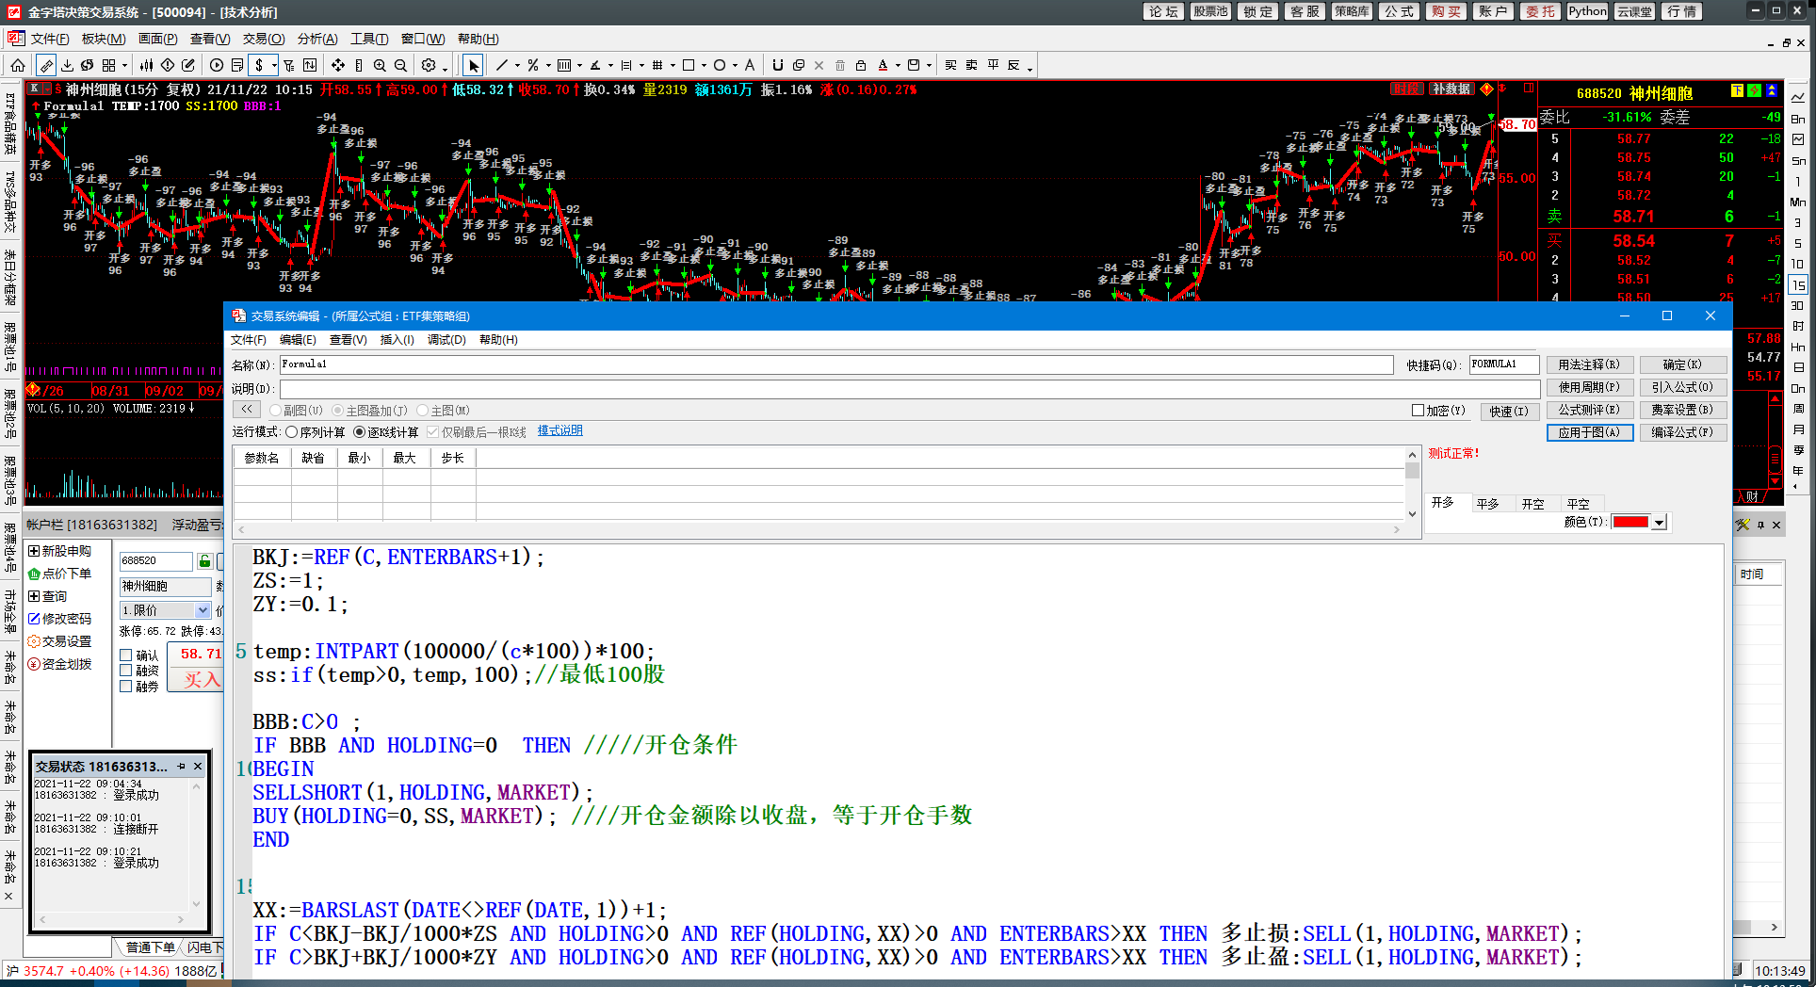Click the yellow 下 icon beside 神州细胞
Viewport: 1816px width, 987px height.
(1737, 90)
